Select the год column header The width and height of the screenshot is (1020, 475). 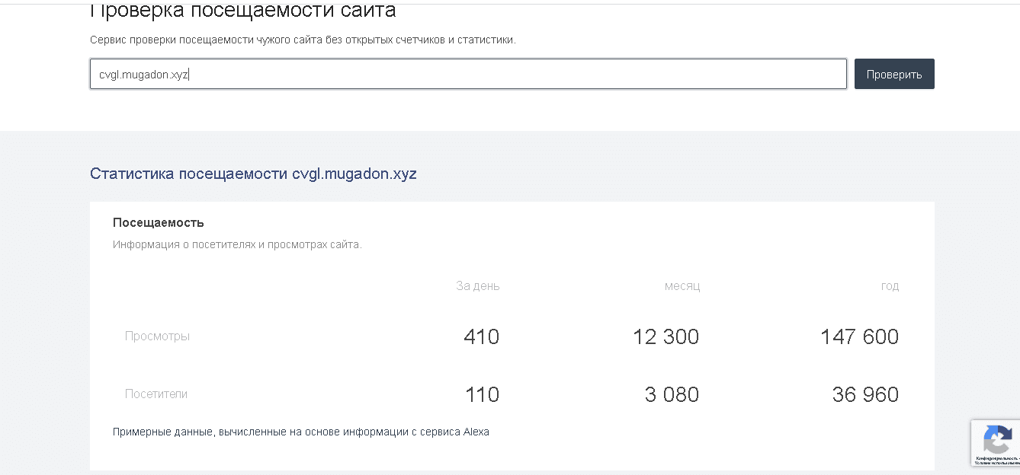(890, 285)
